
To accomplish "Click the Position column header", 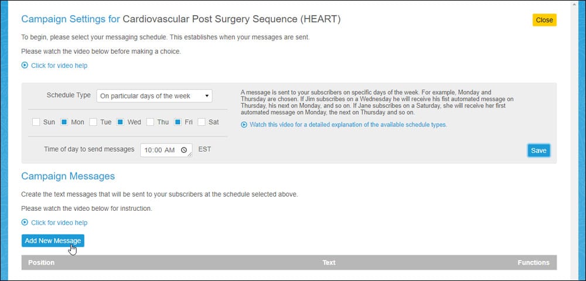I will tap(41, 262).
